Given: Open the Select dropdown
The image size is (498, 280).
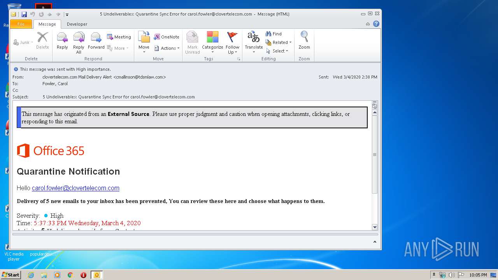Looking at the screenshot, I should tap(277, 51).
